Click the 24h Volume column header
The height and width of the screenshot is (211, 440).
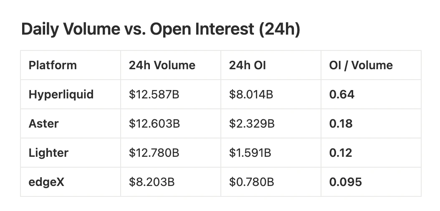point(162,65)
